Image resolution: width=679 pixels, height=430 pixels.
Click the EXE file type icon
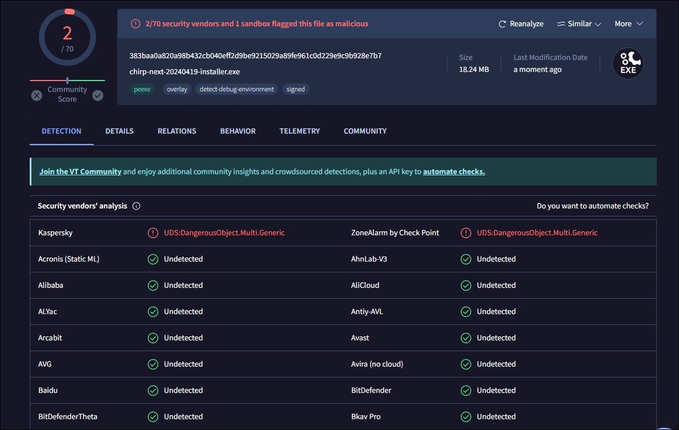coord(628,63)
